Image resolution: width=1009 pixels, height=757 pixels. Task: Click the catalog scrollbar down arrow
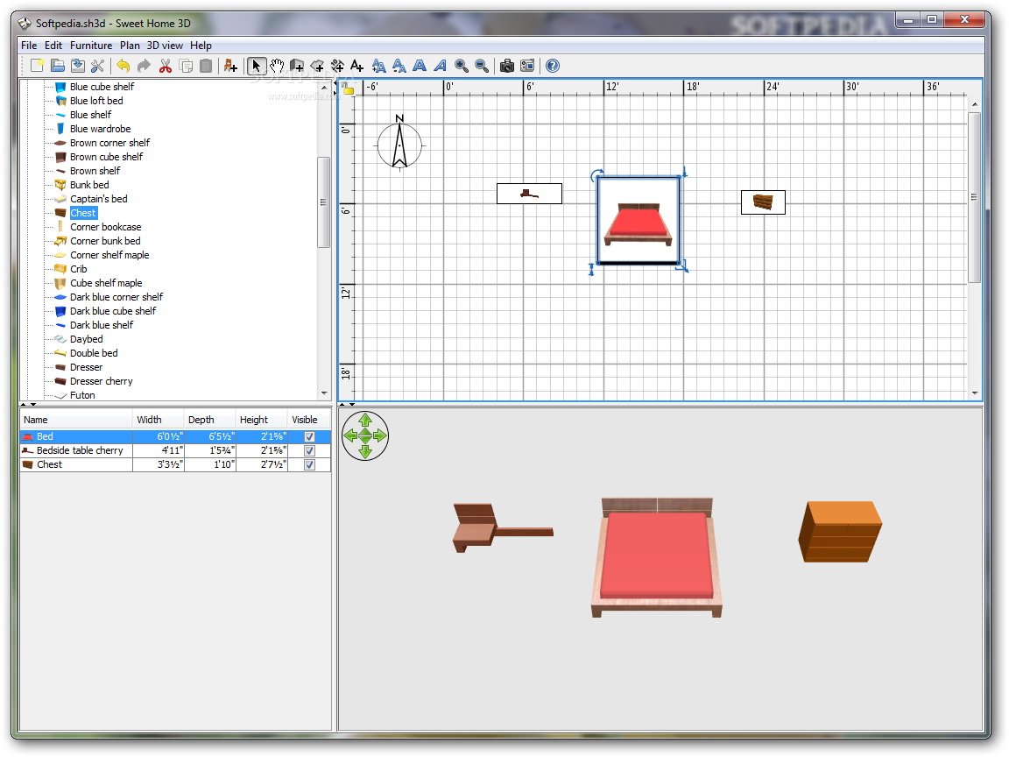pos(324,394)
